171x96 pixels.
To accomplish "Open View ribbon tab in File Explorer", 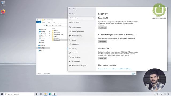I will click(54, 22).
